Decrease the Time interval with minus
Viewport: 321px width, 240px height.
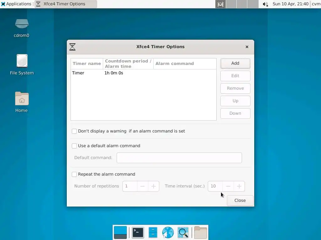[x=228, y=186]
